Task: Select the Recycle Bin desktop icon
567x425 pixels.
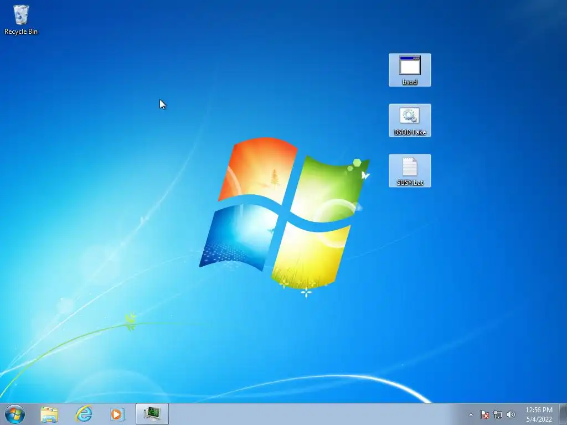Action: [20, 20]
